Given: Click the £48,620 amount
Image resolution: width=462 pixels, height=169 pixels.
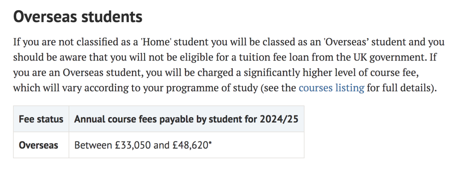Looking at the screenshot, I should [x=190, y=145].
